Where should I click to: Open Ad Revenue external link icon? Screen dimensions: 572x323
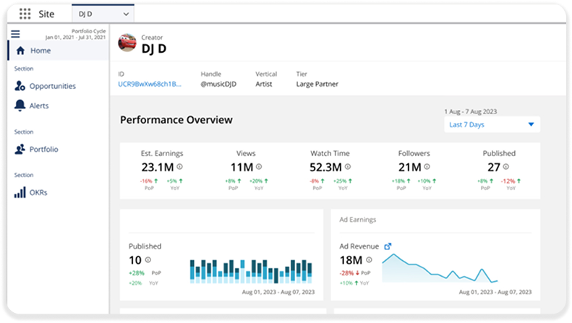coord(388,246)
